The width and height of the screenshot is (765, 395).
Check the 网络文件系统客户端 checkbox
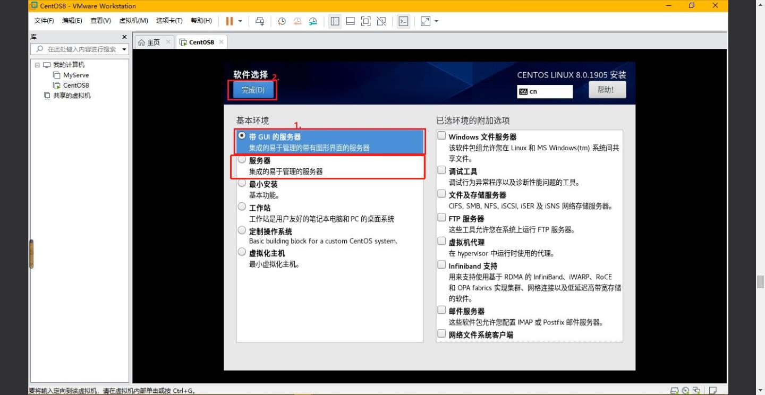(441, 333)
